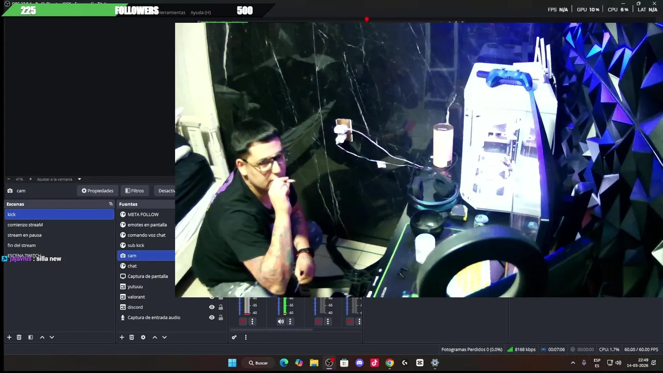This screenshot has width=663, height=373.
Task: Hide Captura de entrada audio source
Action: pos(211,318)
